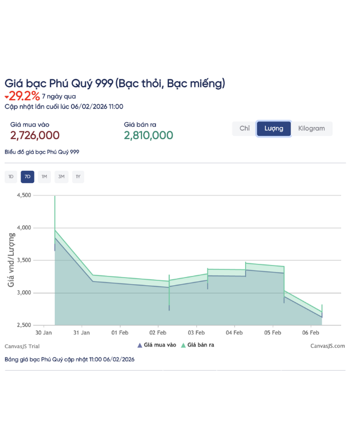View the 1Y chart range
351x438 pixels.
(78, 177)
